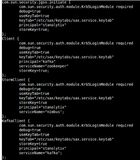Viewport: 140px width, 160px height.
Task: Click storeKey=true in the KafkaClient block
Action: coord(33,144)
